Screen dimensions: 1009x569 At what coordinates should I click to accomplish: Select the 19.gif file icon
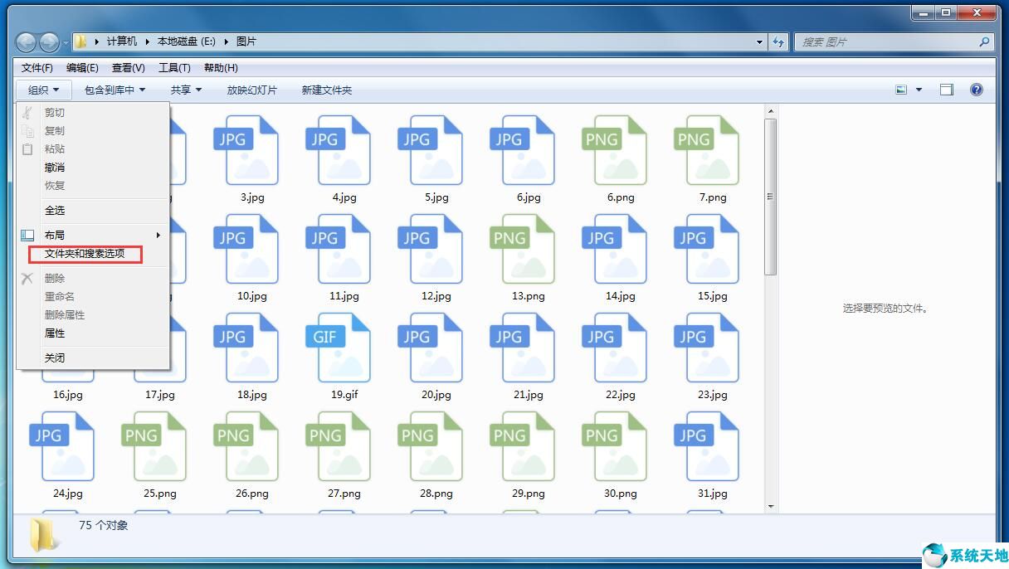(x=338, y=348)
